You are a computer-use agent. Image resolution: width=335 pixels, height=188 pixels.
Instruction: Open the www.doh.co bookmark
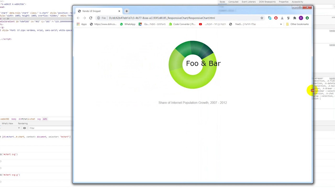[103, 24]
